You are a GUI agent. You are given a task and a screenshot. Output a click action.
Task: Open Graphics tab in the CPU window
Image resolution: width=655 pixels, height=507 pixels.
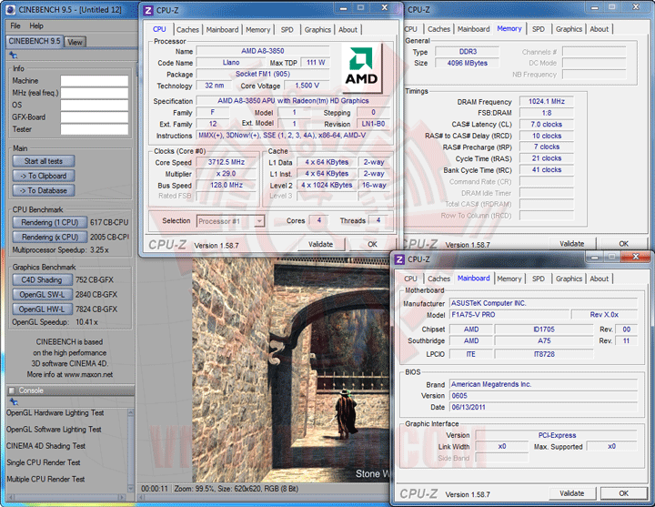coord(317,30)
